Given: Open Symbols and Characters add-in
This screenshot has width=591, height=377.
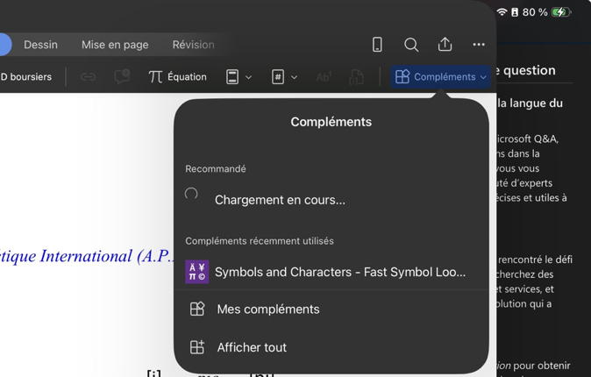Looking at the screenshot, I should coord(331,272).
